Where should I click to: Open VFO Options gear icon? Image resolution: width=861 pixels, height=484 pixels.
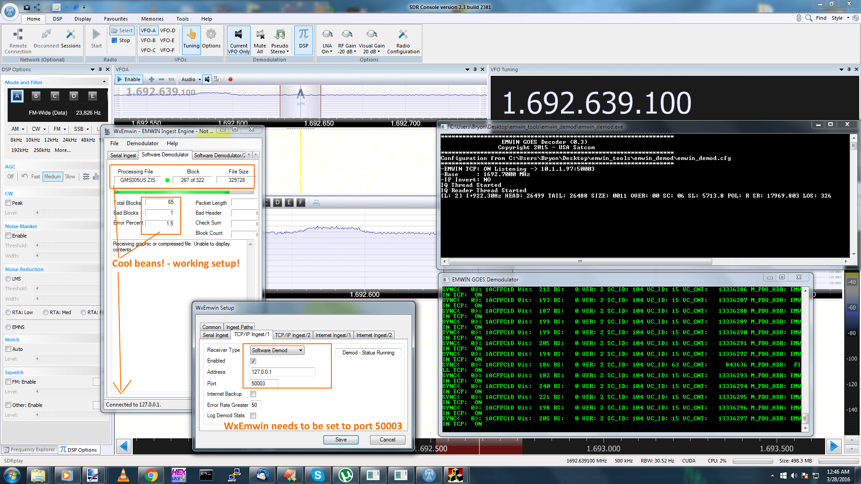click(211, 38)
